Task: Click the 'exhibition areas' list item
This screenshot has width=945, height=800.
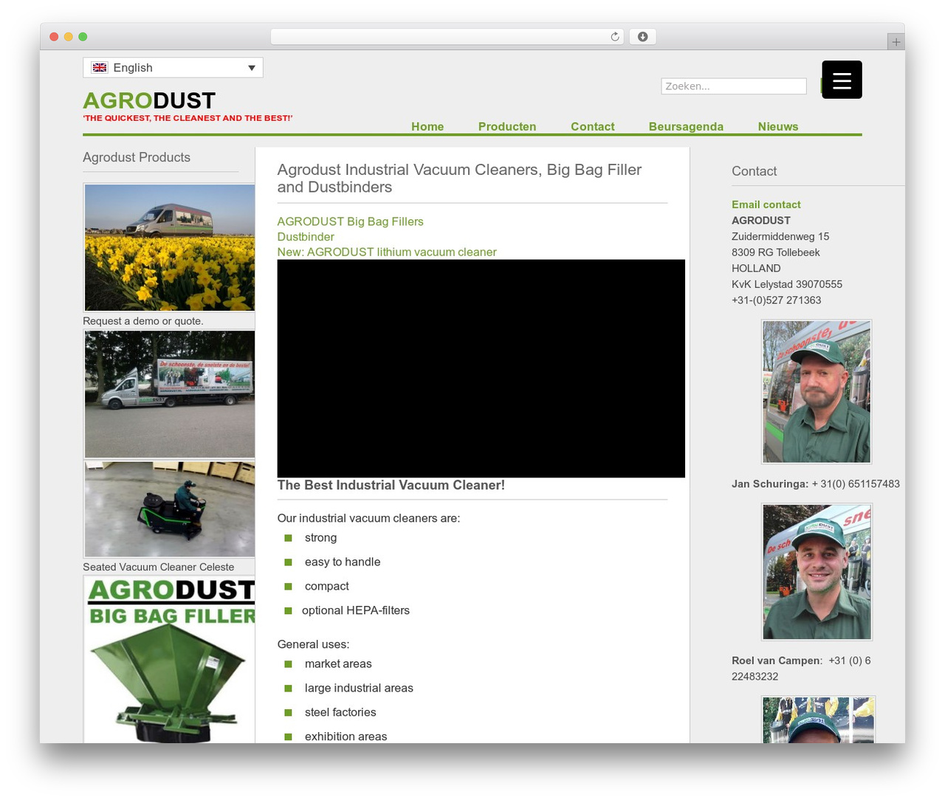Action: [x=346, y=736]
